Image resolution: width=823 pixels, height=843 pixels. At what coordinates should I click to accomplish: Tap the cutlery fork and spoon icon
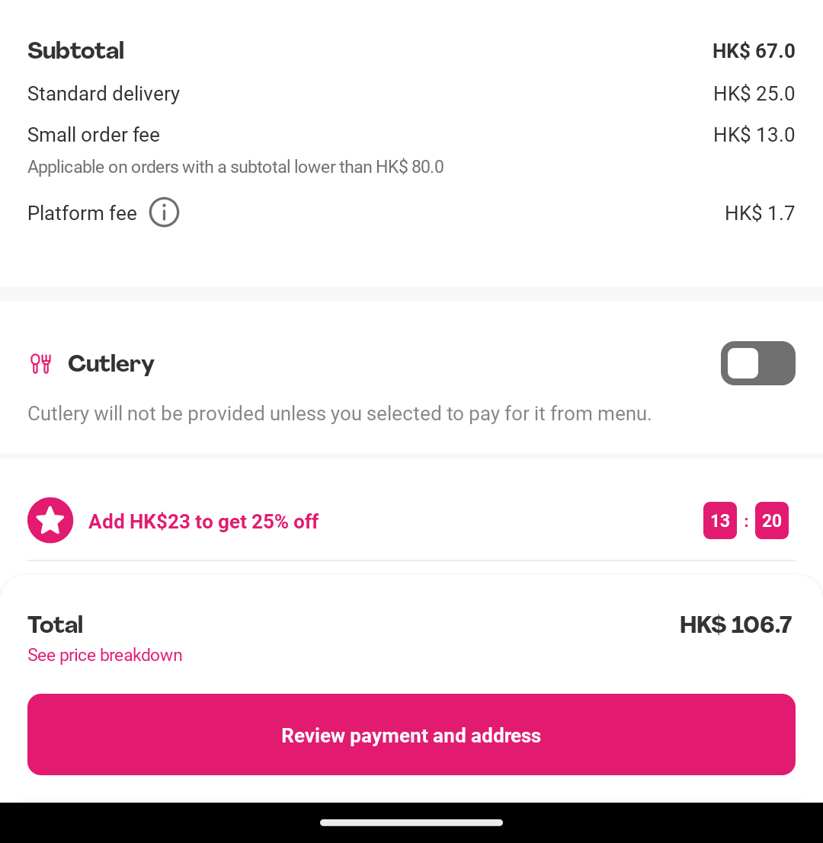tap(41, 364)
